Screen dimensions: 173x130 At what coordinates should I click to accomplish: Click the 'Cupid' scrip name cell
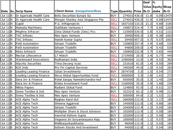pyautogui.click(x=35, y=23)
